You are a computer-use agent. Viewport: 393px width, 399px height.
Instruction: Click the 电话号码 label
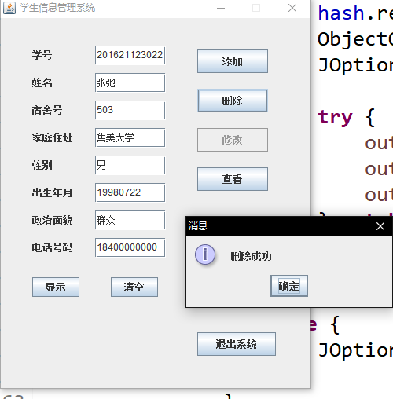click(x=52, y=247)
